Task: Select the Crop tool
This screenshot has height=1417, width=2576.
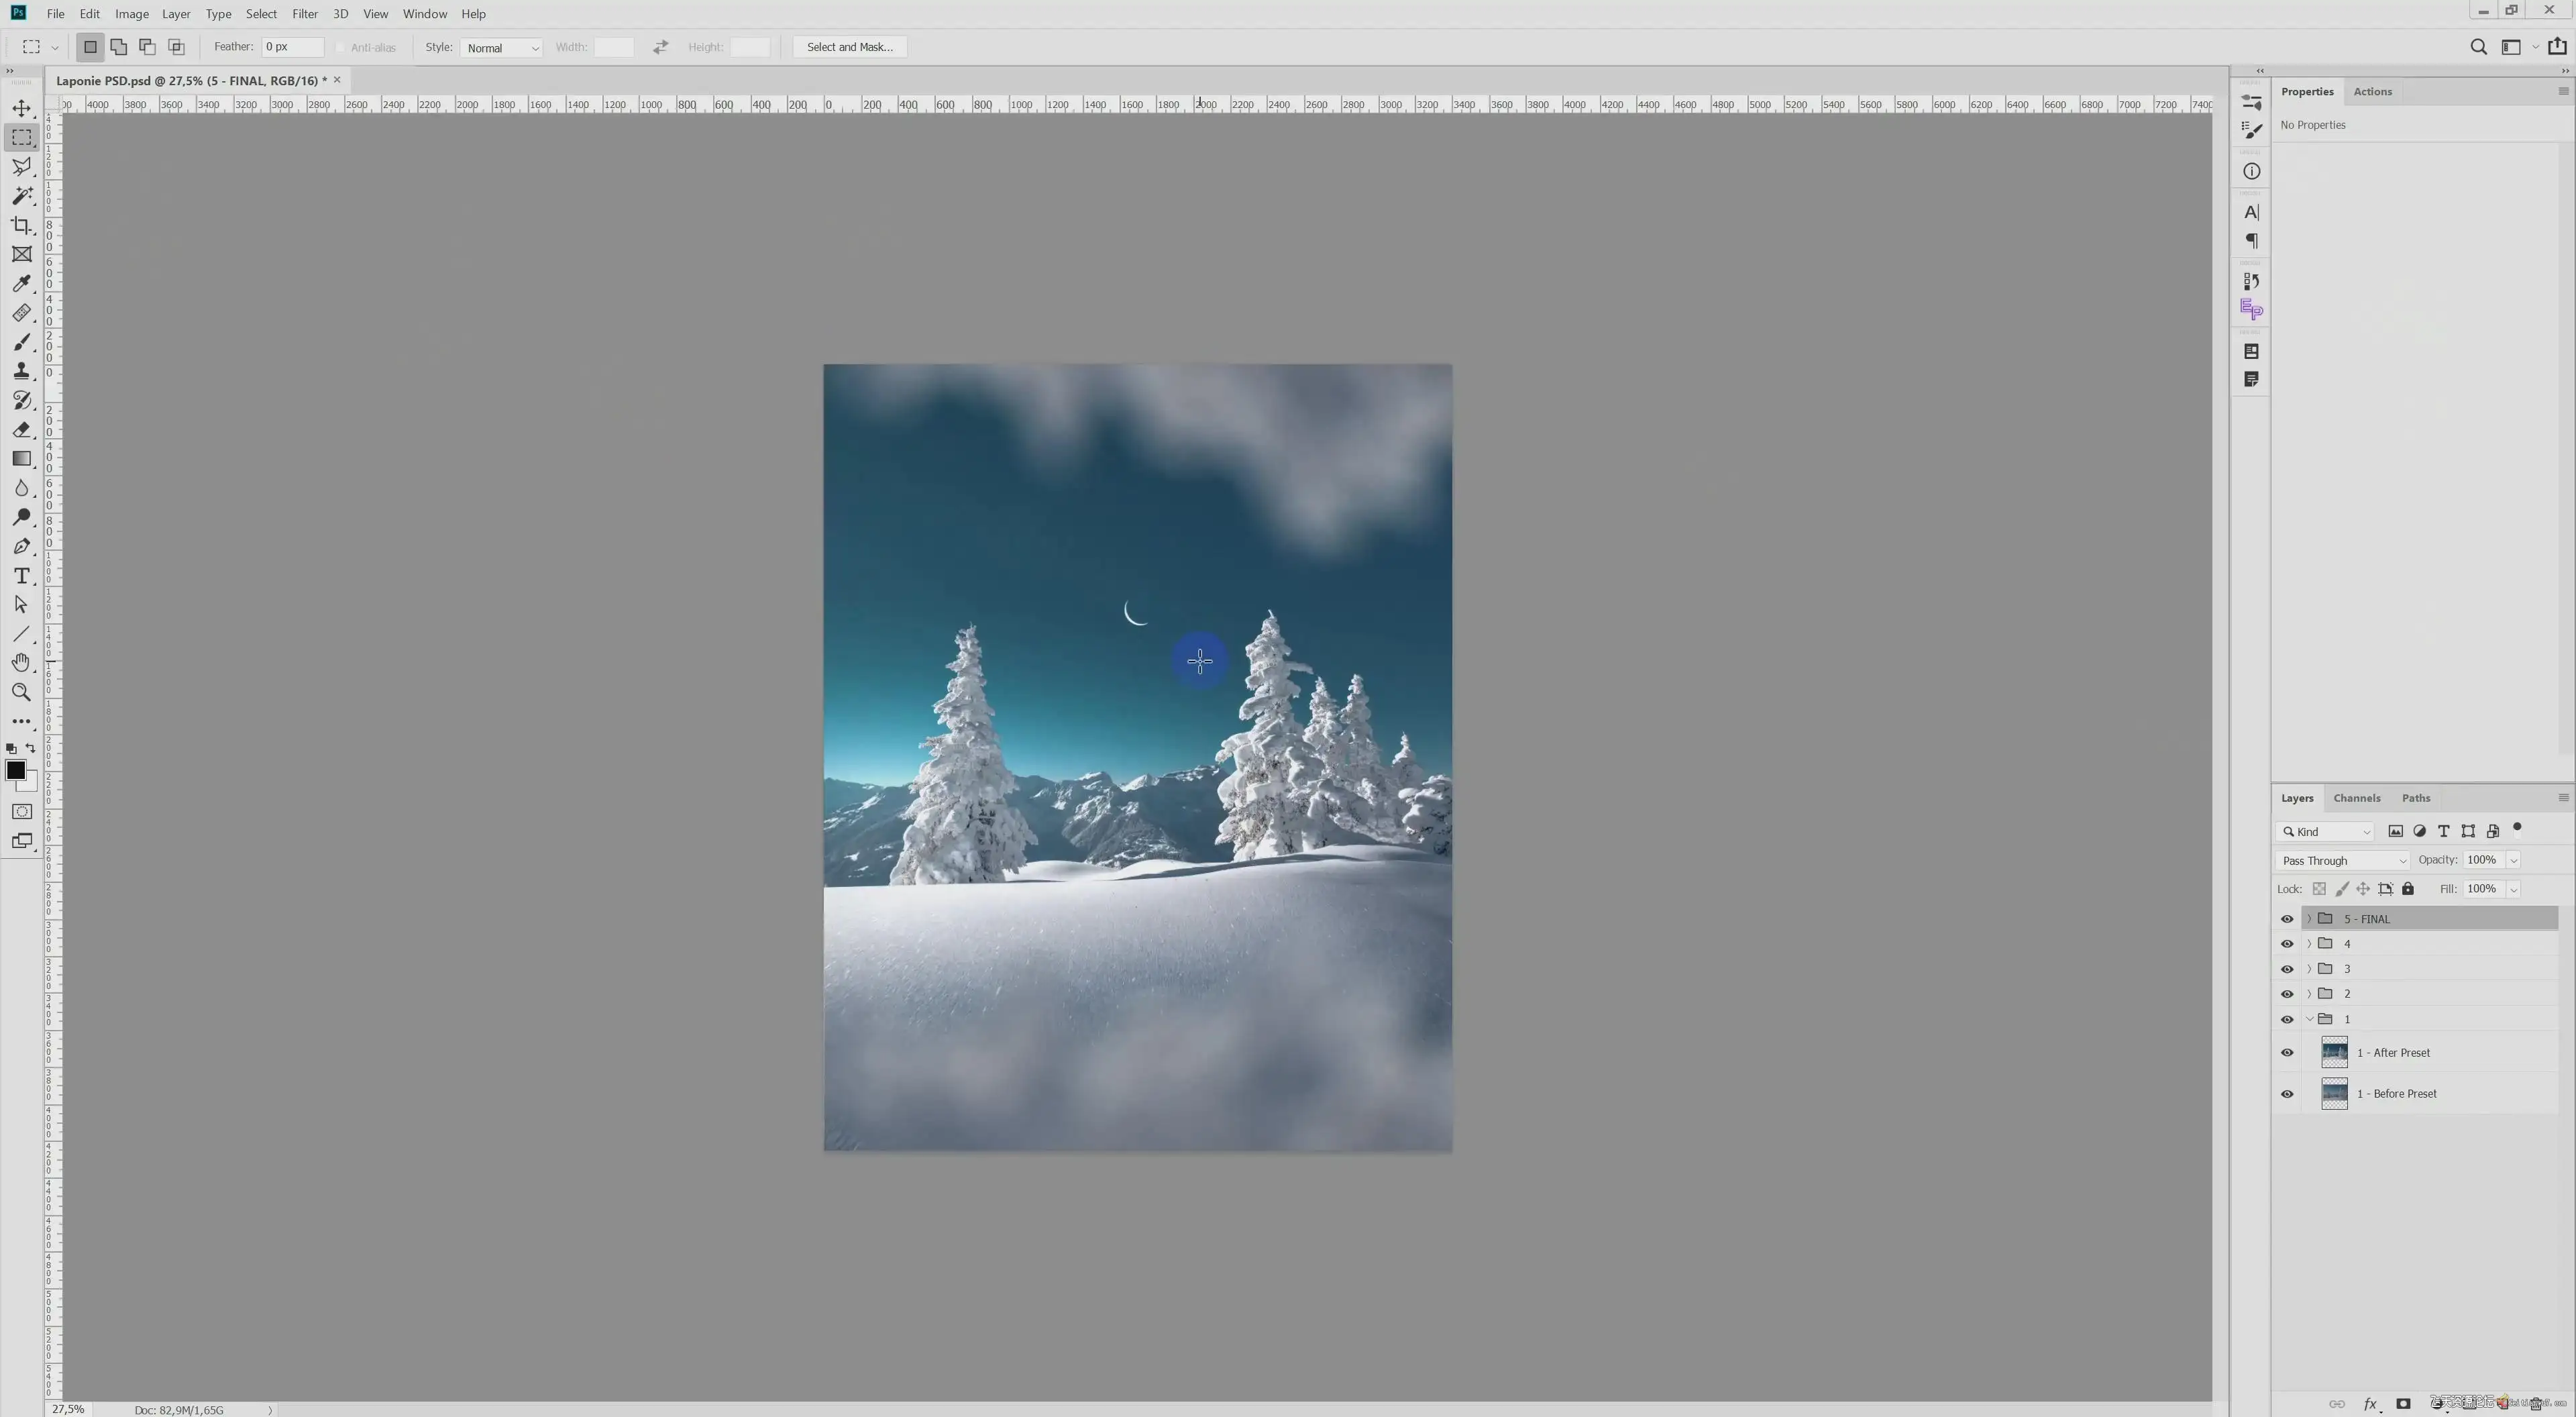Action: click(21, 225)
